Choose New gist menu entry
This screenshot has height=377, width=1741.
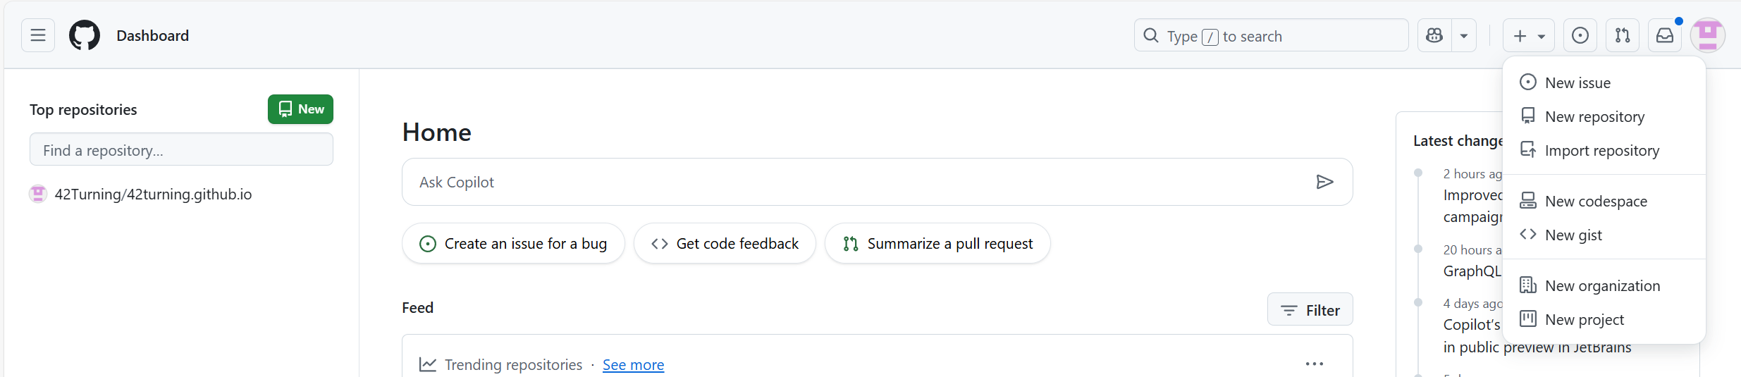pos(1573,235)
